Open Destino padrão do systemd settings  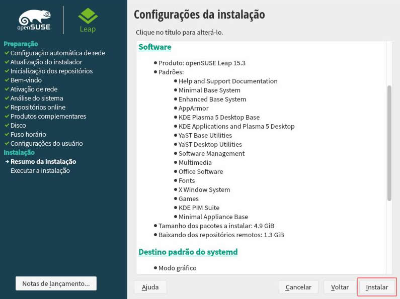pos(188,252)
